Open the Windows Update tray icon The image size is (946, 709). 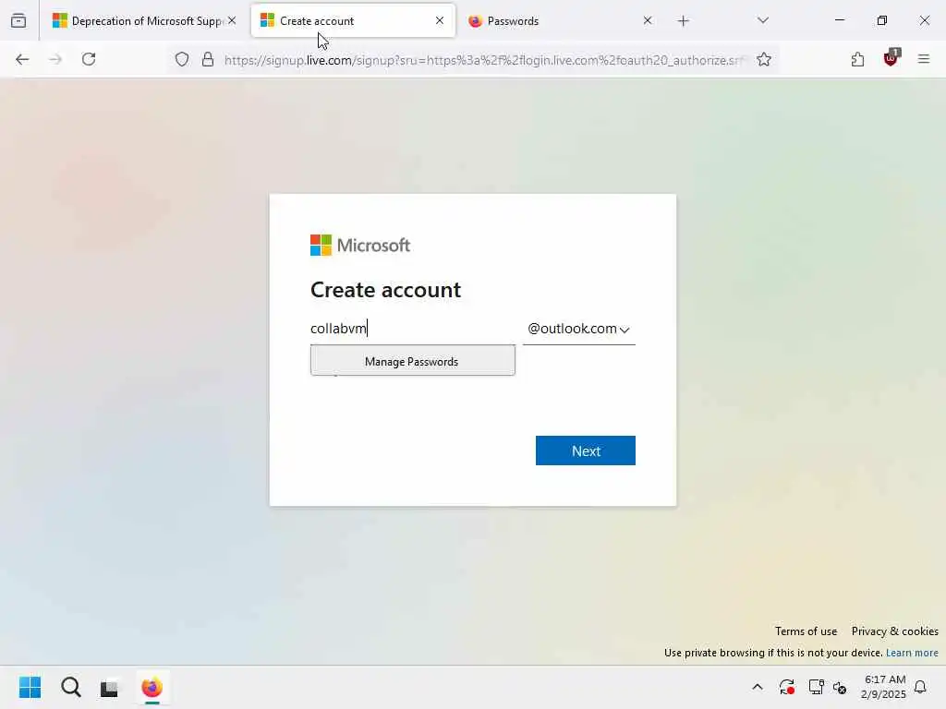click(787, 687)
